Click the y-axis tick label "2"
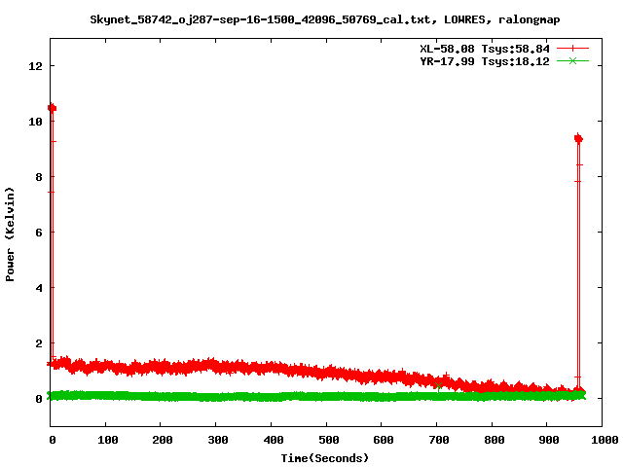The image size is (623, 467). coord(39,343)
